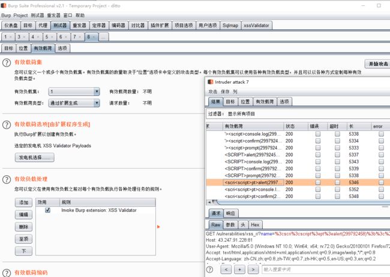The height and width of the screenshot is (277, 390).
Task: Switch to 代理 tab
Action: pyautogui.click(x=43, y=25)
